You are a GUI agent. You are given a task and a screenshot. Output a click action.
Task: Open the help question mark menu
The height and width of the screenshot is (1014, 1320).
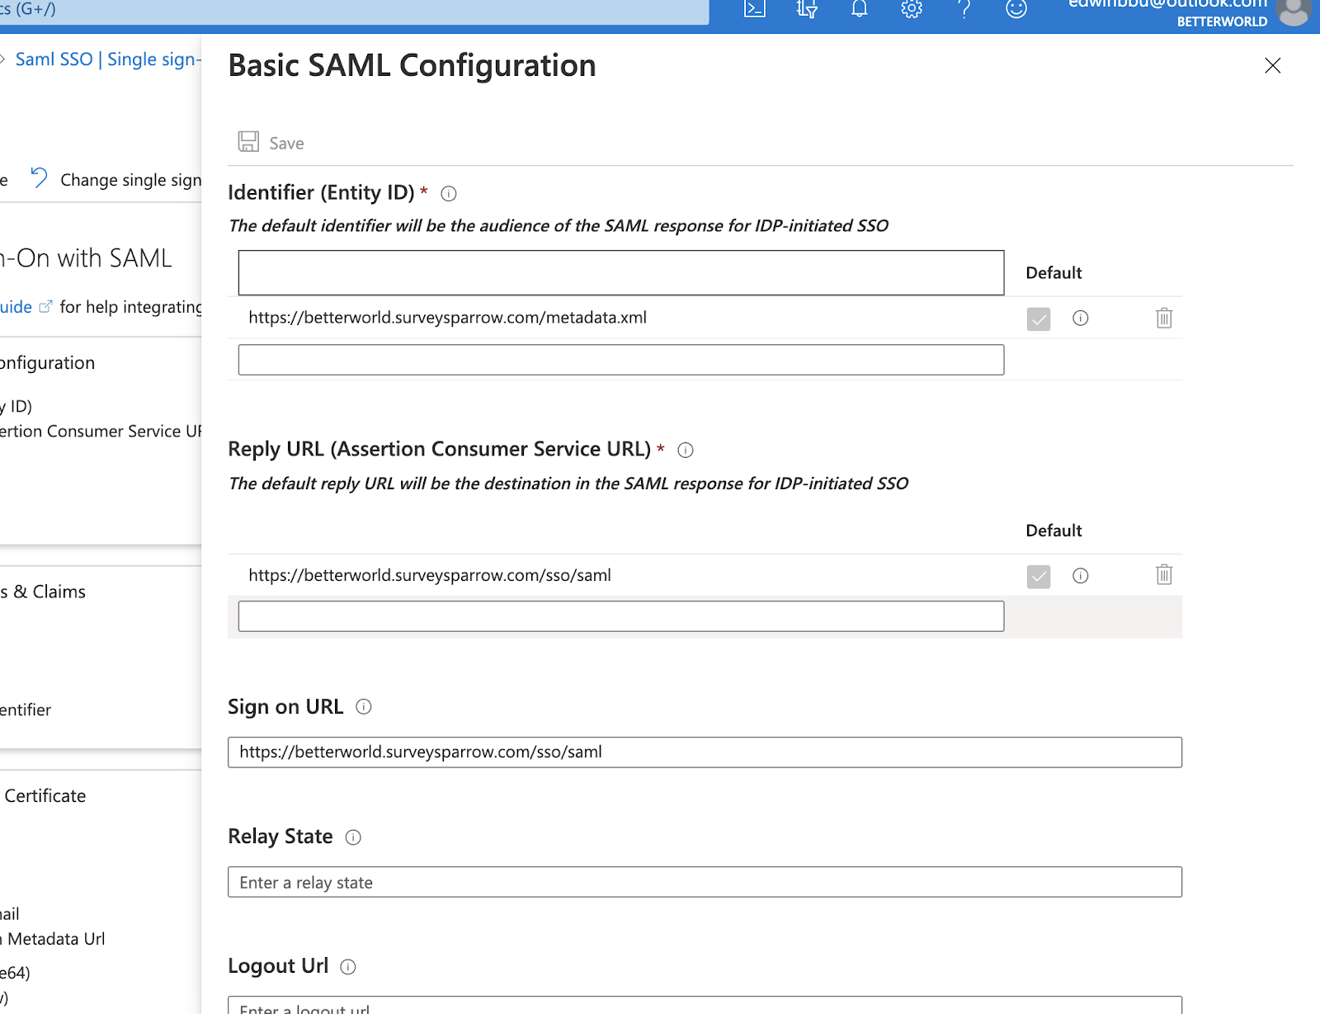[964, 9]
